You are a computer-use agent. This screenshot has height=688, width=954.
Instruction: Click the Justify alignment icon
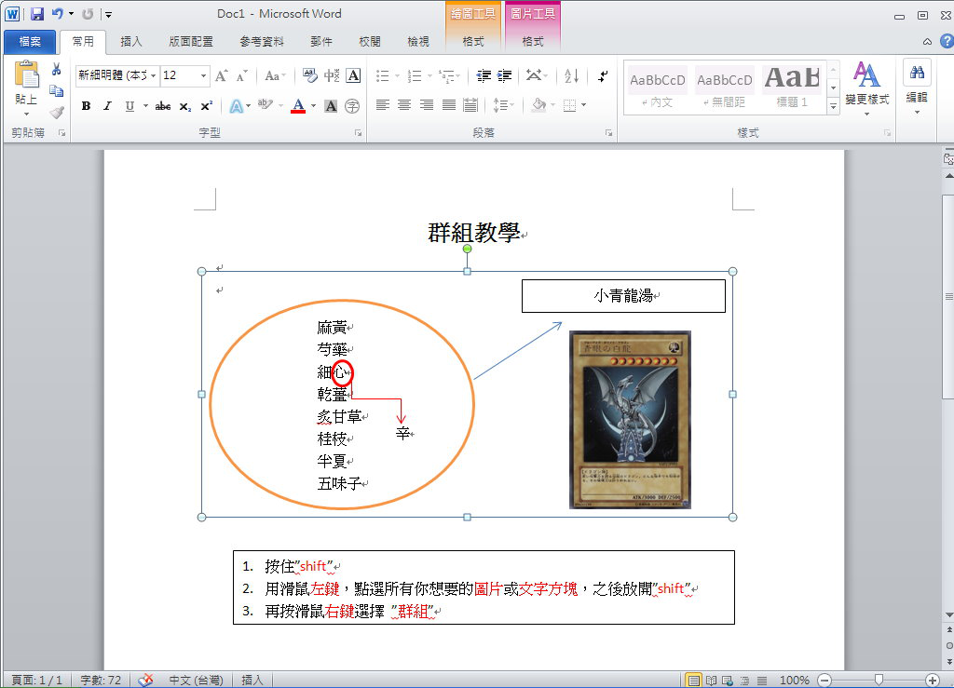pos(448,105)
